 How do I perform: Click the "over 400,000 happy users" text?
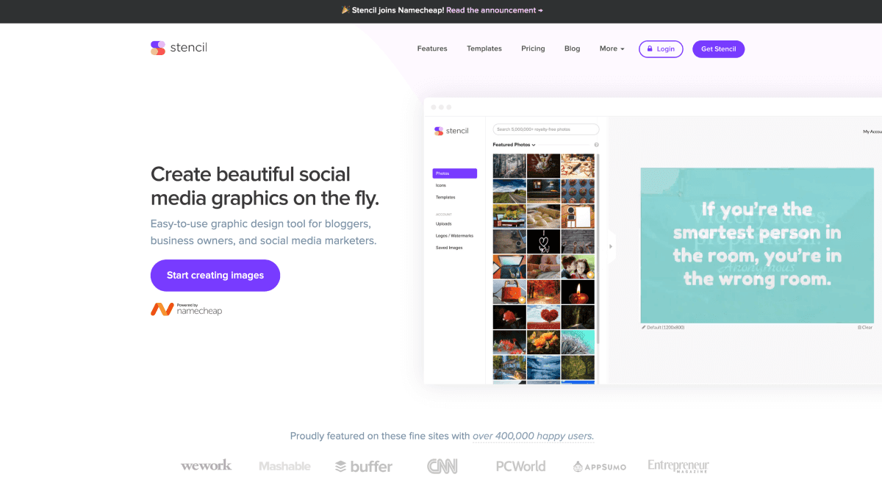(x=533, y=436)
